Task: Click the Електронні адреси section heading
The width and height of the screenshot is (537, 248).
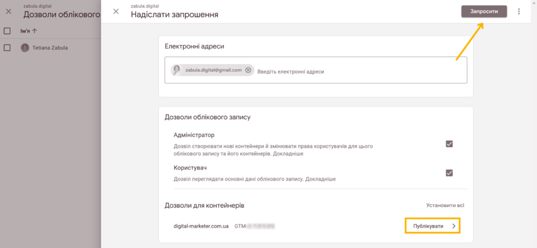Action: point(195,46)
